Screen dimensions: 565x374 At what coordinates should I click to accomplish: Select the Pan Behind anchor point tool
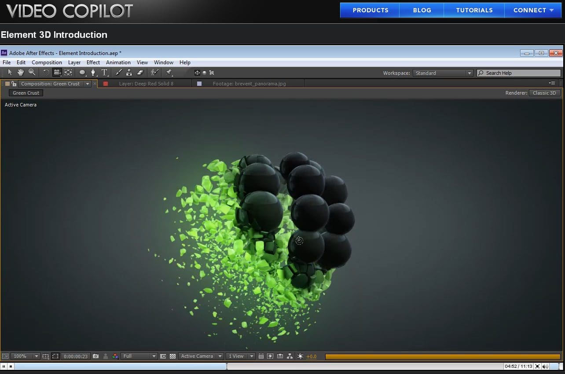point(68,73)
